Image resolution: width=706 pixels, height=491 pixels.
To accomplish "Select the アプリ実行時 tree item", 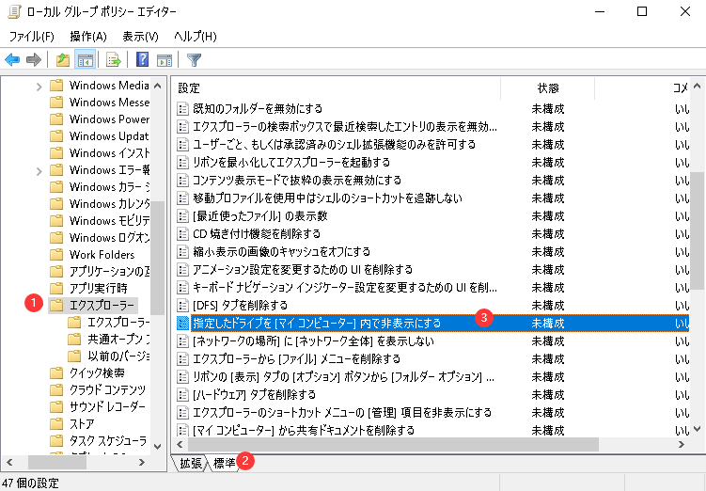I will pyautogui.click(x=98, y=288).
